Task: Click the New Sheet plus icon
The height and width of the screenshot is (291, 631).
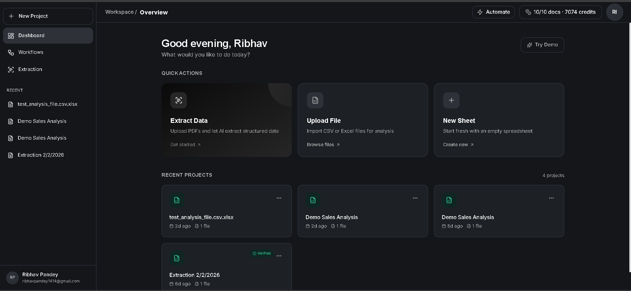Action: click(451, 100)
